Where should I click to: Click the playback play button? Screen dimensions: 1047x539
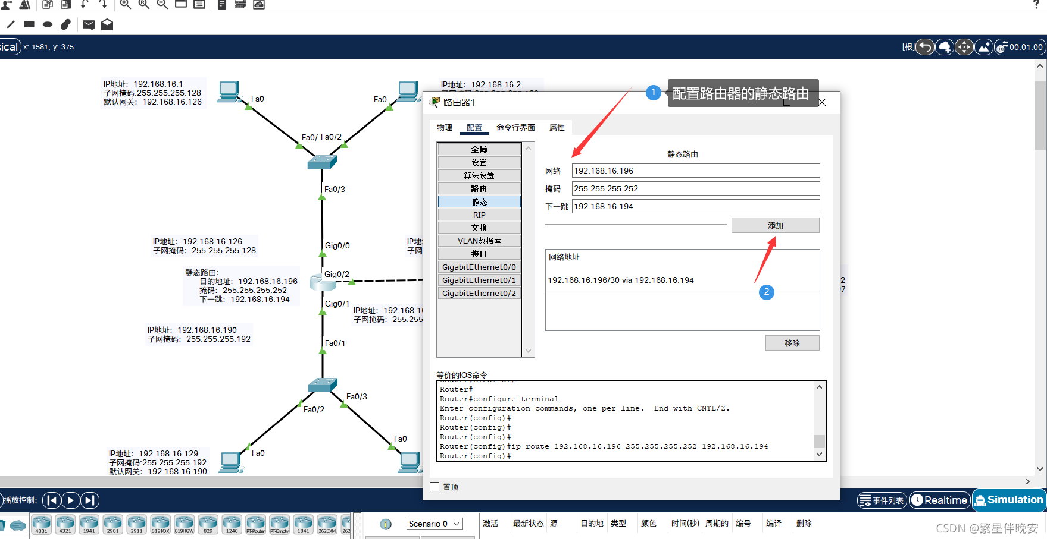pos(70,500)
